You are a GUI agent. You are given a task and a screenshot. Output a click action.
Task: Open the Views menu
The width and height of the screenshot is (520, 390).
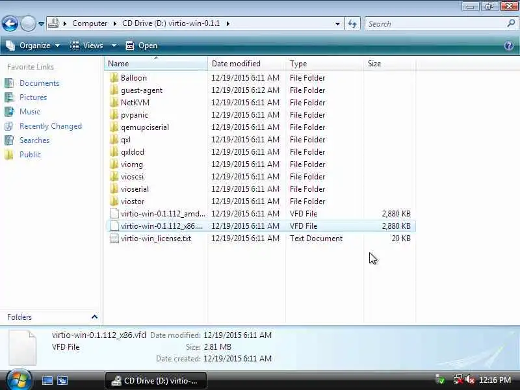pos(87,45)
